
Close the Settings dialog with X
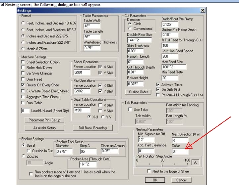(x=203, y=11)
